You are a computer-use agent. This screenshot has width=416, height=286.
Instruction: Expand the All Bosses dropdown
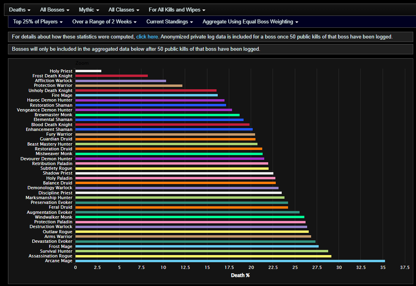coord(55,10)
